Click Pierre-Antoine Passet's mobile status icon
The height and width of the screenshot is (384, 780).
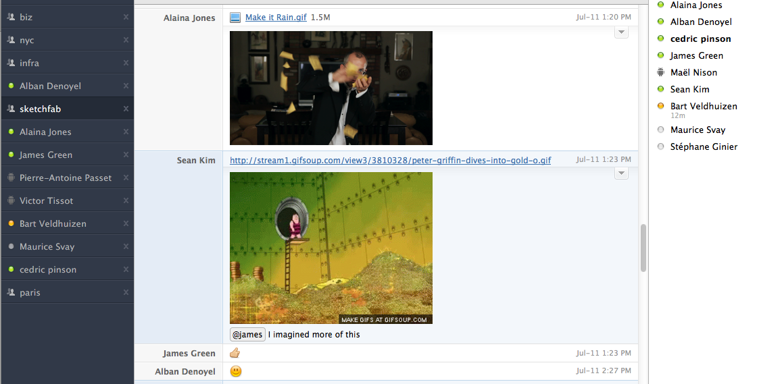pyautogui.click(x=11, y=177)
